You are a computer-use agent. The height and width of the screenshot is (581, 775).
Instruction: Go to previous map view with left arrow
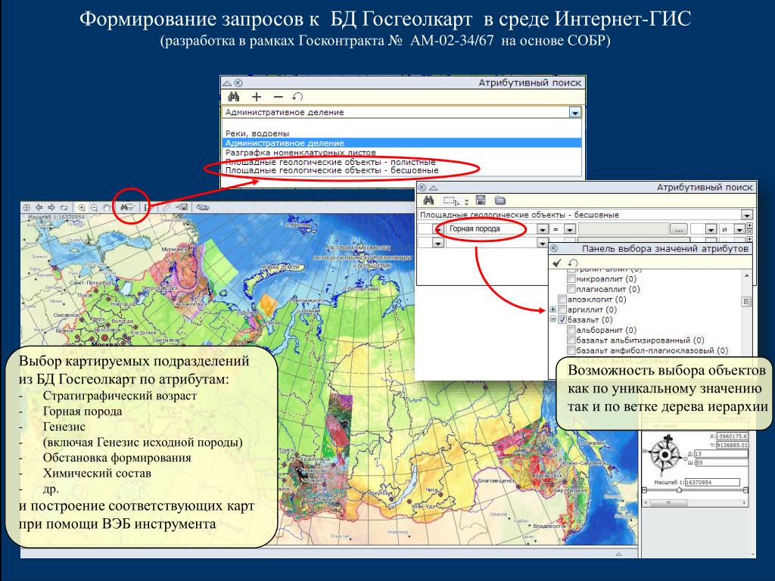coord(39,207)
